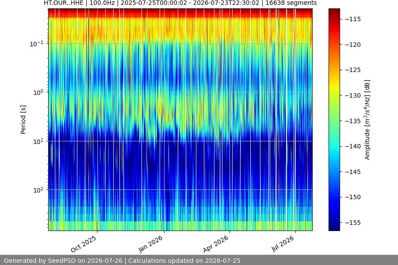Click the 10¹ period tick label

(x=38, y=141)
